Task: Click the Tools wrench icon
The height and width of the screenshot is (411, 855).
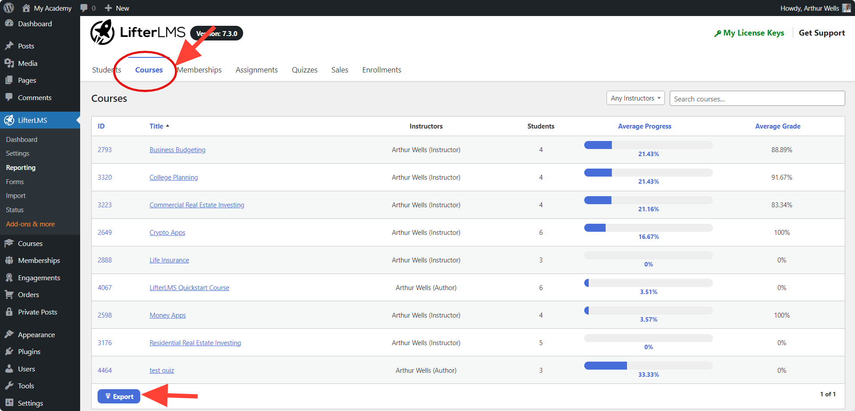Action: 9,386
